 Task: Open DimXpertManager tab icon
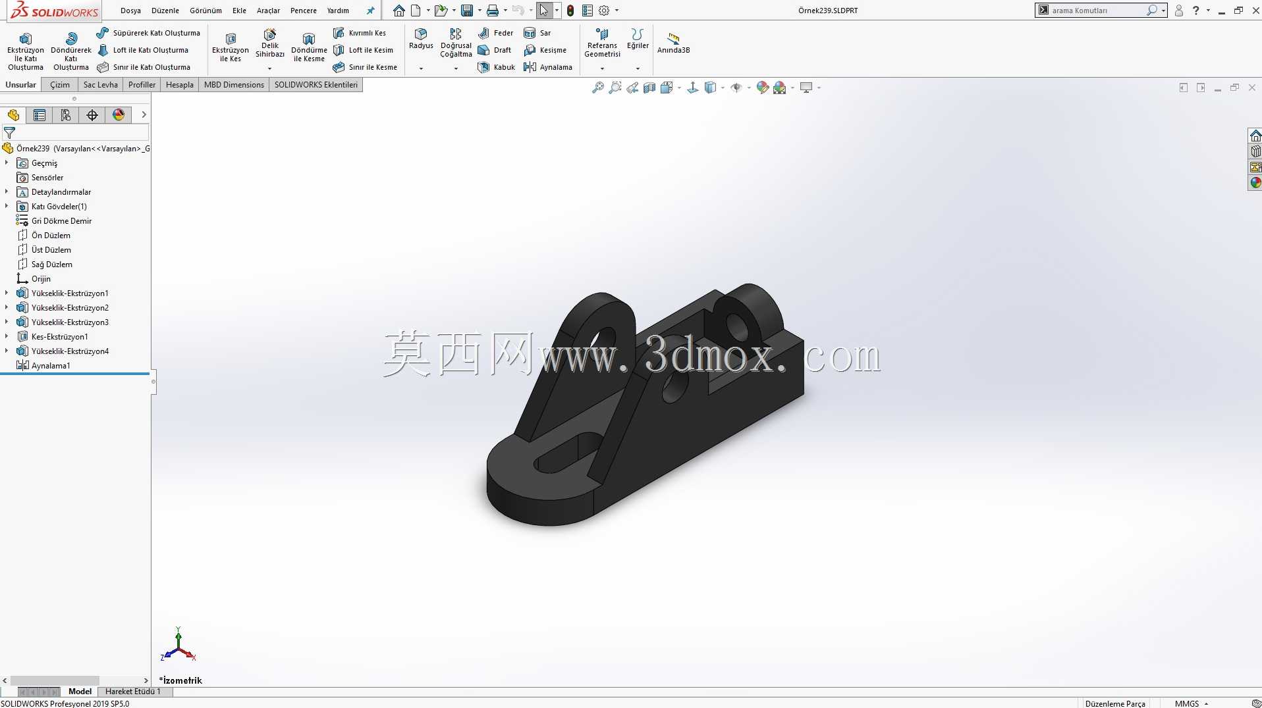pyautogui.click(x=92, y=115)
